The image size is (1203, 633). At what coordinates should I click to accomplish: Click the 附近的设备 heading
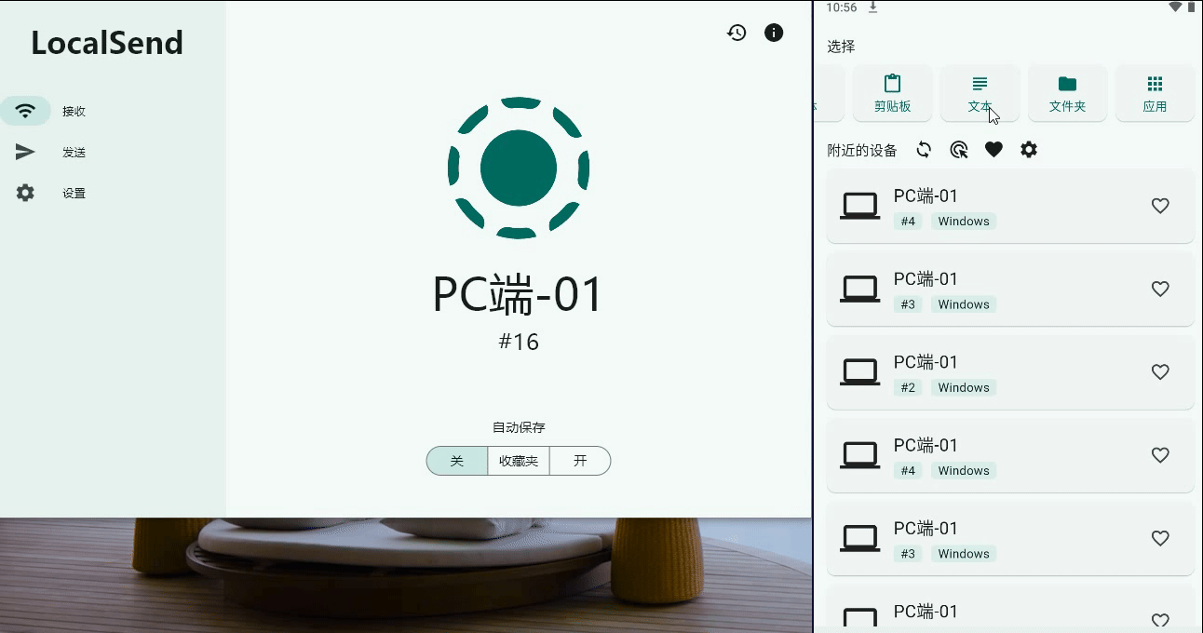coord(862,150)
